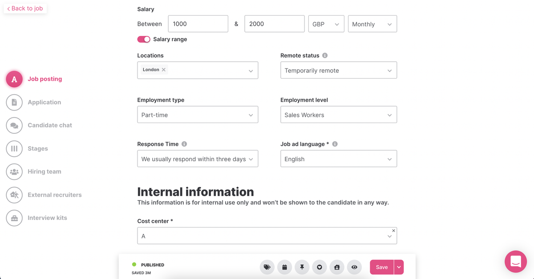Click the Back to job link
534x279 pixels.
coord(25,8)
